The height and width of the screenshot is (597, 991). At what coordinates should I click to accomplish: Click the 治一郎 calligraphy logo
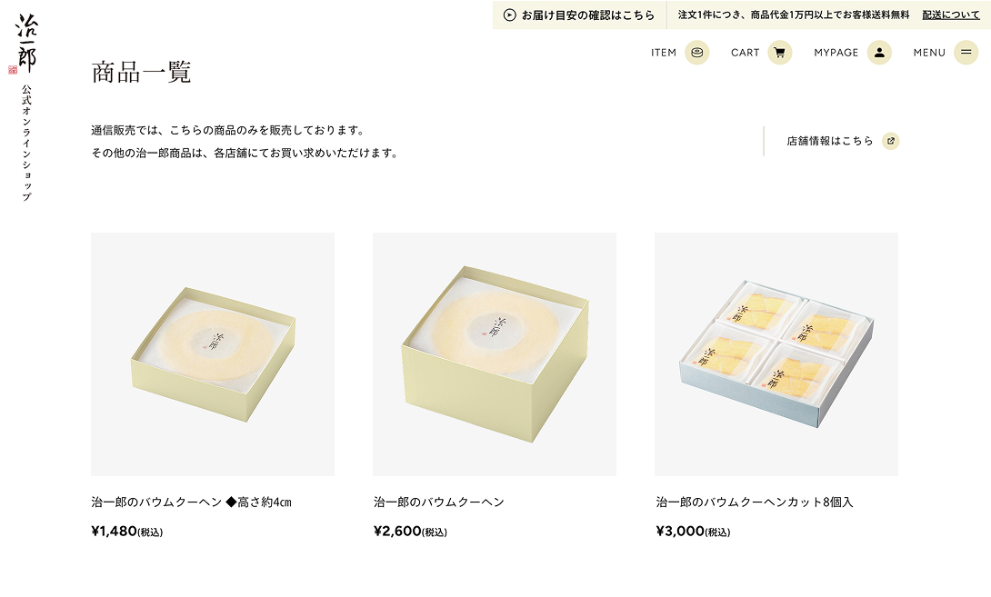click(x=26, y=43)
